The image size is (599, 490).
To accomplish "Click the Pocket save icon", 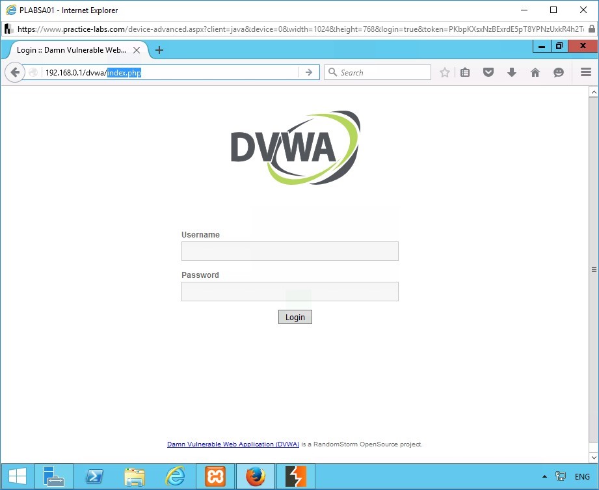I will [x=488, y=73].
